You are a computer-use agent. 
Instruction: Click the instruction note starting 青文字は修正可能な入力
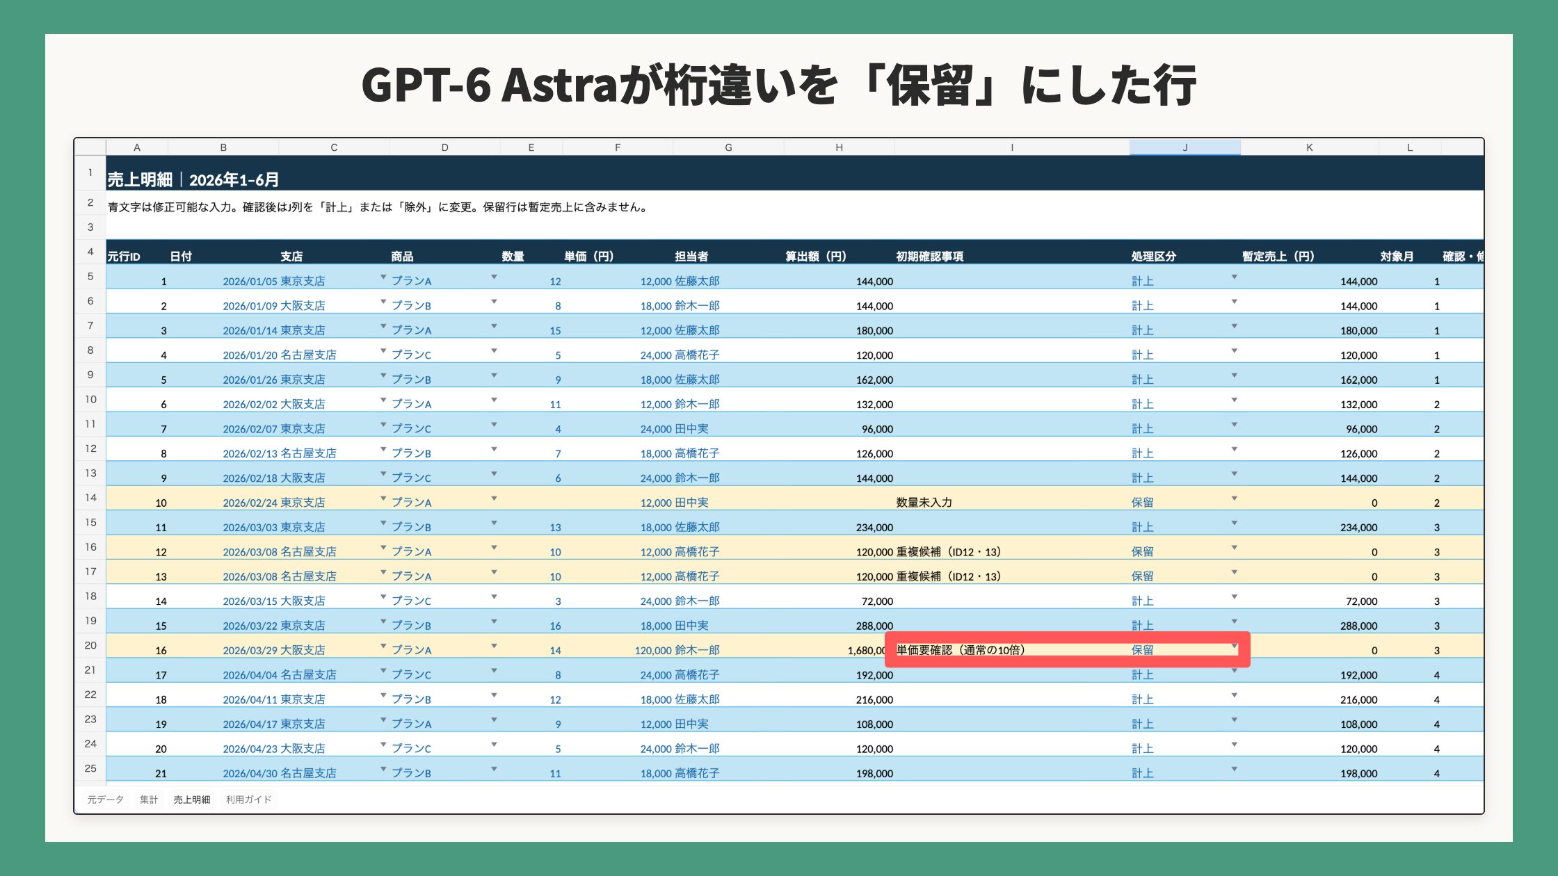click(378, 207)
